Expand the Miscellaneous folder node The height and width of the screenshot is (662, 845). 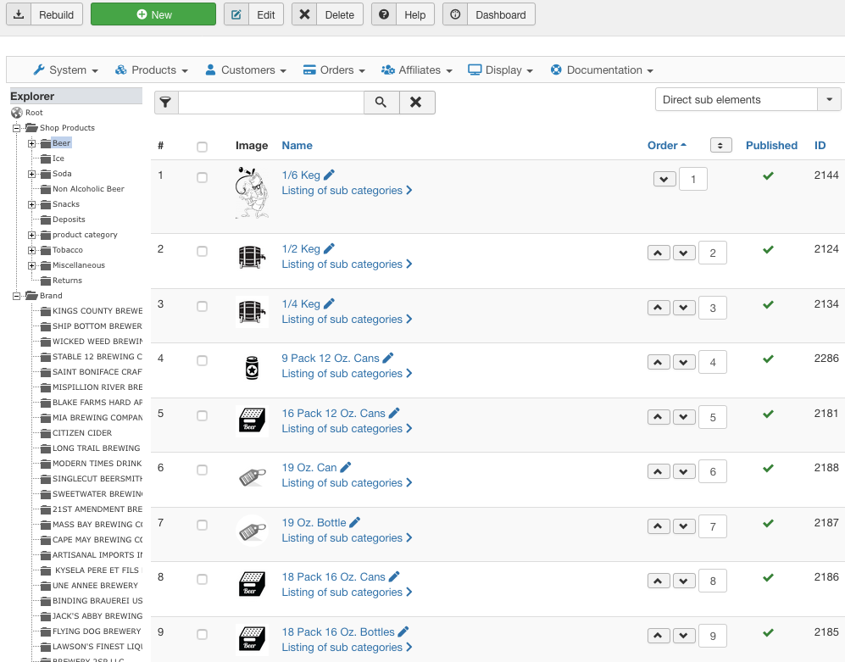click(32, 266)
